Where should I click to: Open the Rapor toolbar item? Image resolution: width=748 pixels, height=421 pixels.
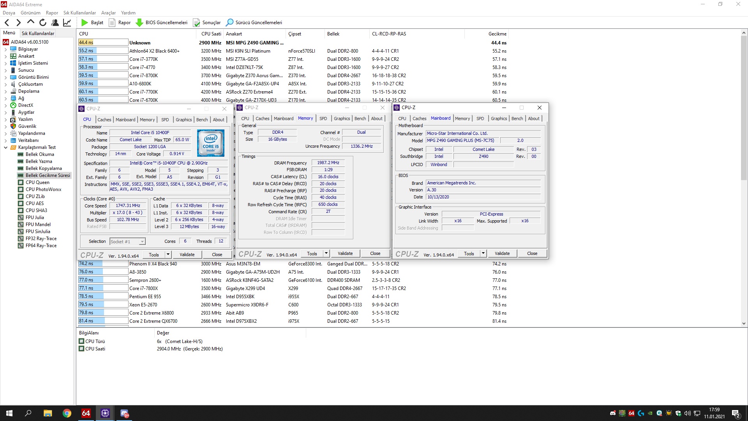click(120, 23)
